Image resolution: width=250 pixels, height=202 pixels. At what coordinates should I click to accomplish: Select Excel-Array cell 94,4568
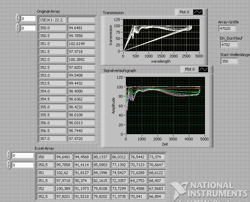[82, 157]
